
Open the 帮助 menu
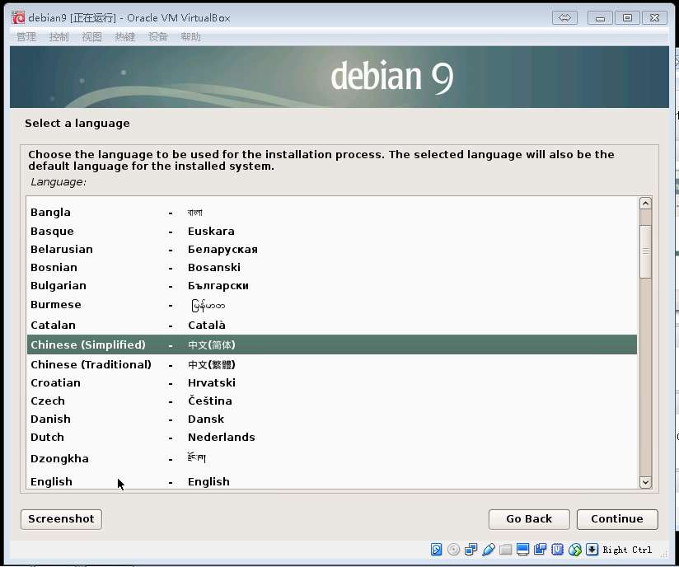[x=190, y=37]
